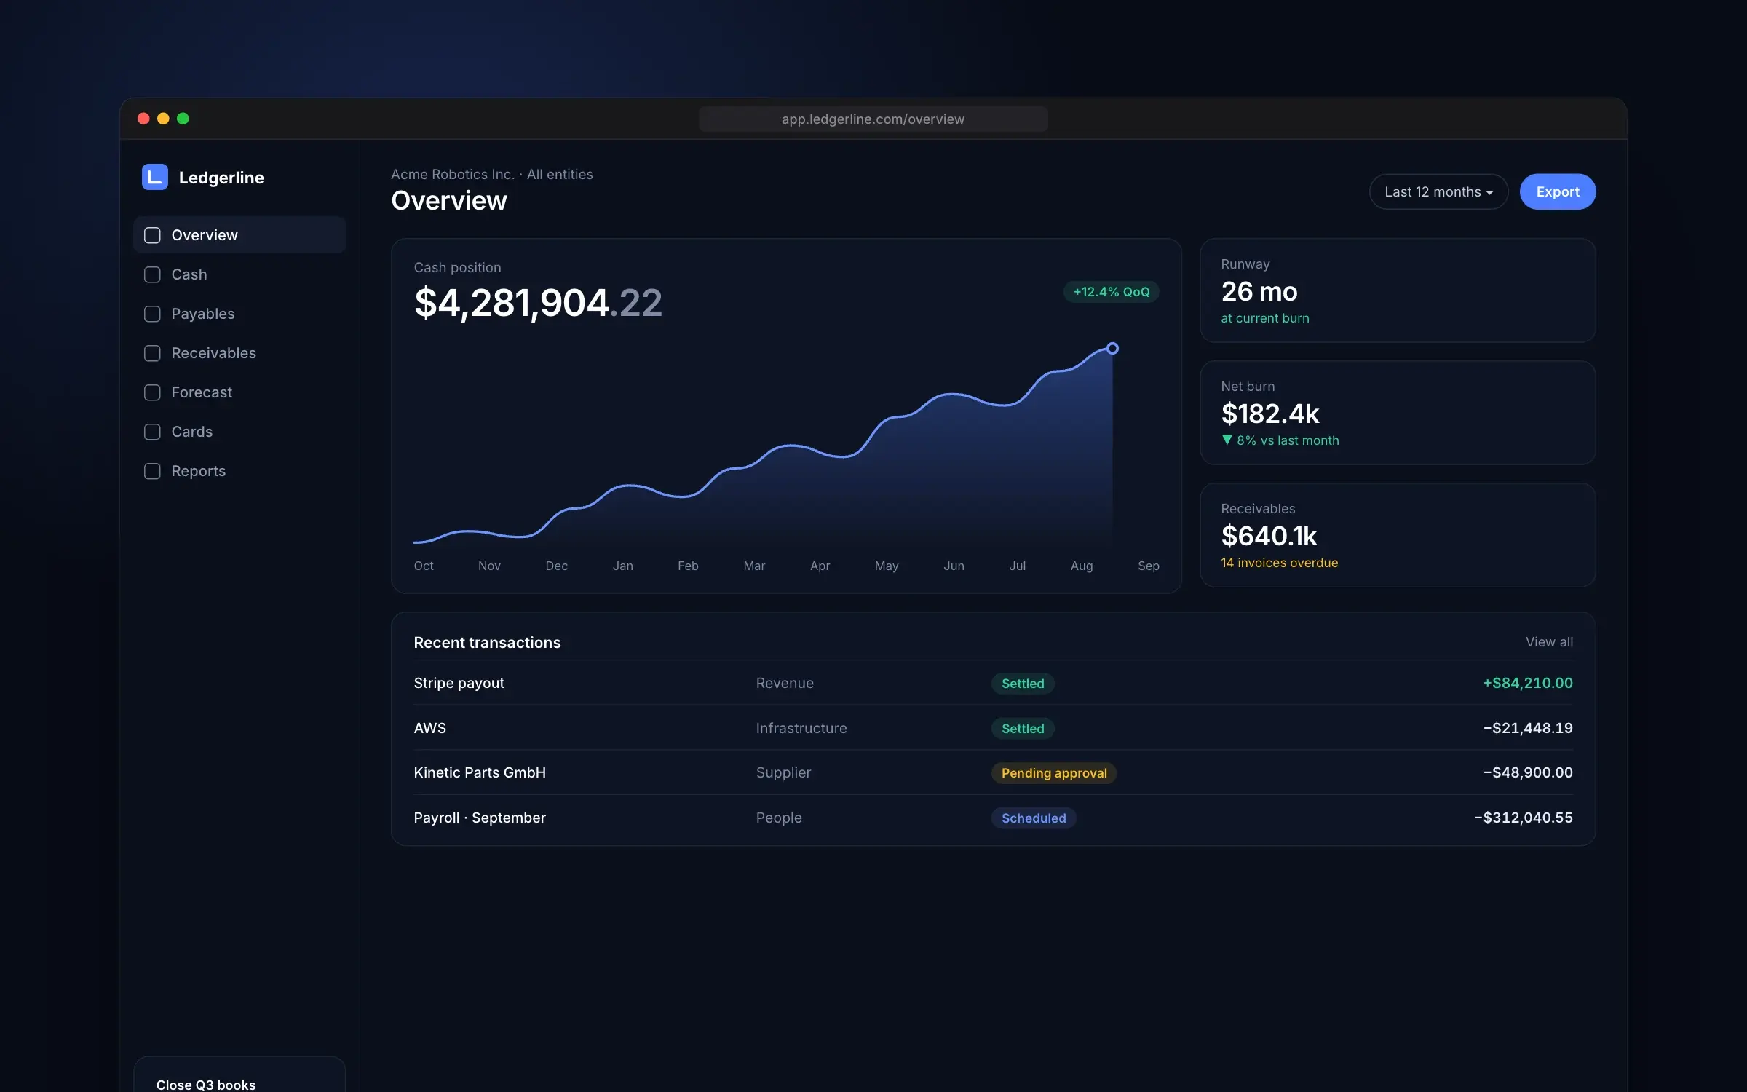Click amount −$312,040.55
This screenshot has width=1747, height=1092.
tap(1524, 818)
